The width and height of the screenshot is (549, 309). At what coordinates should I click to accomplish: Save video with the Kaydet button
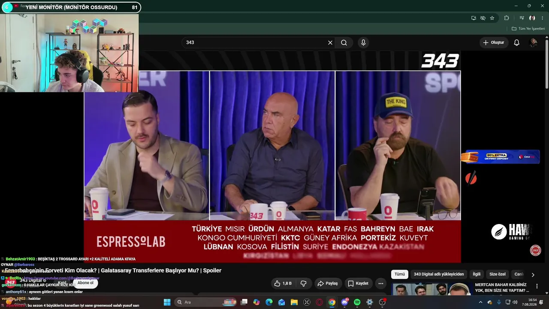pyautogui.click(x=358, y=283)
